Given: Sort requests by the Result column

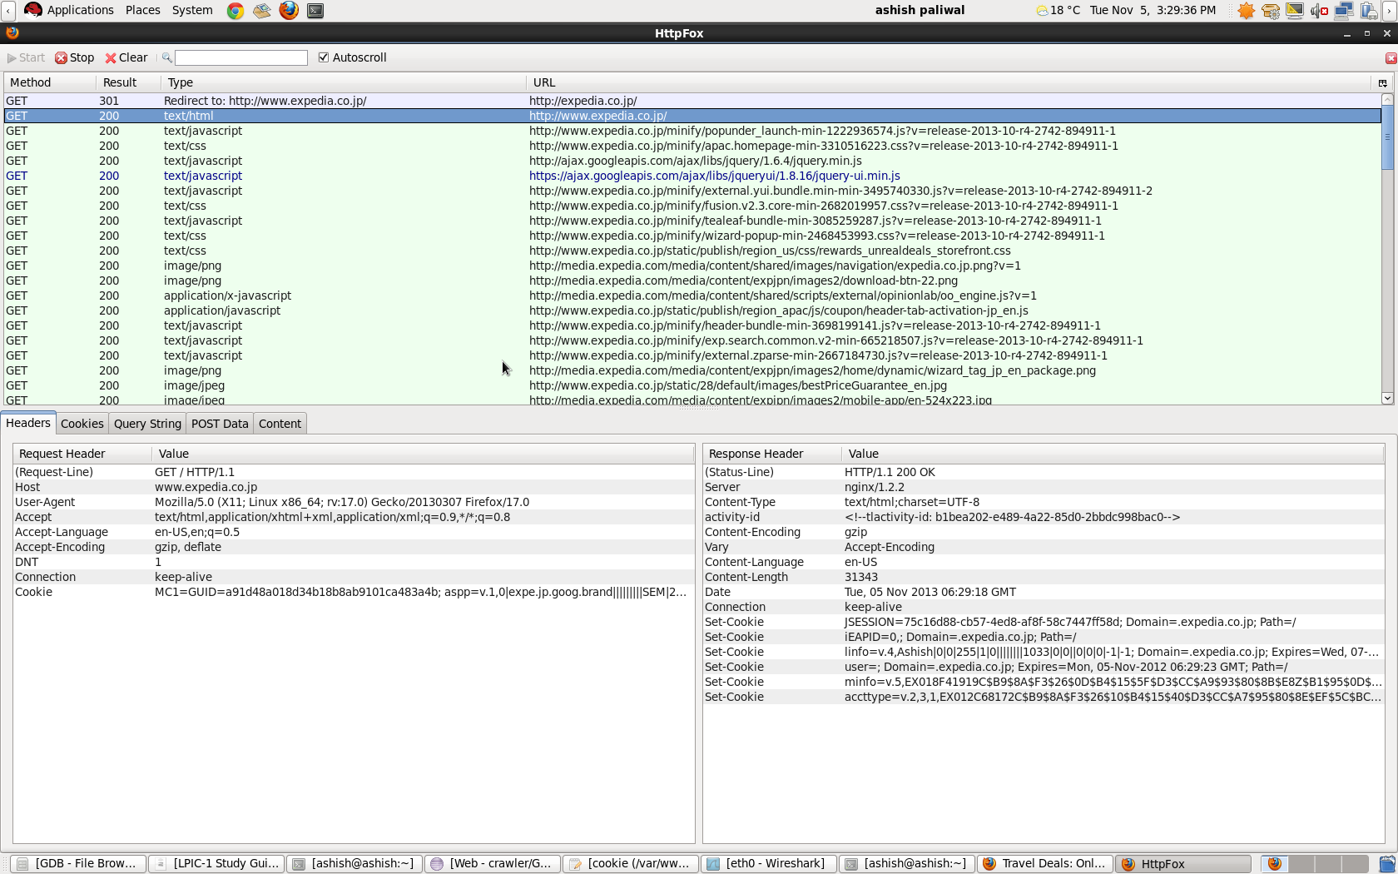Looking at the screenshot, I should click(129, 82).
